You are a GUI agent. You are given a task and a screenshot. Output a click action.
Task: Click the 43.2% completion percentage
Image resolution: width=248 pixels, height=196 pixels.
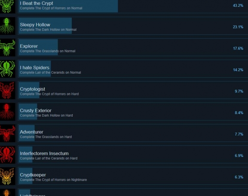(x=238, y=6)
